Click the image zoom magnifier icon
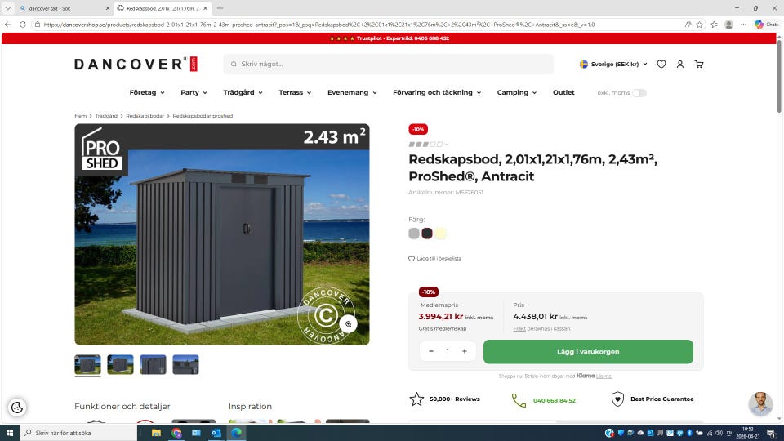 348,324
